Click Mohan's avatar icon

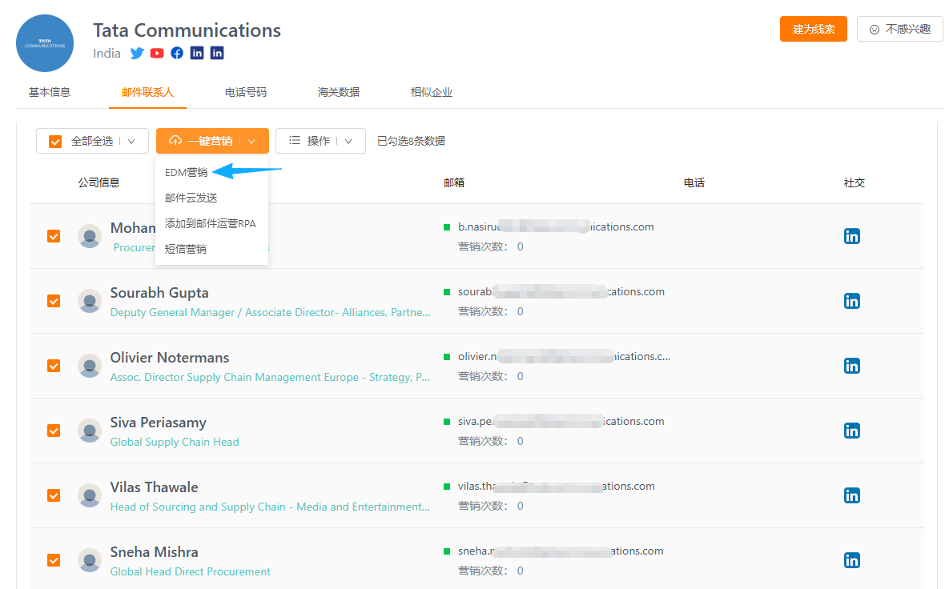[x=90, y=236]
